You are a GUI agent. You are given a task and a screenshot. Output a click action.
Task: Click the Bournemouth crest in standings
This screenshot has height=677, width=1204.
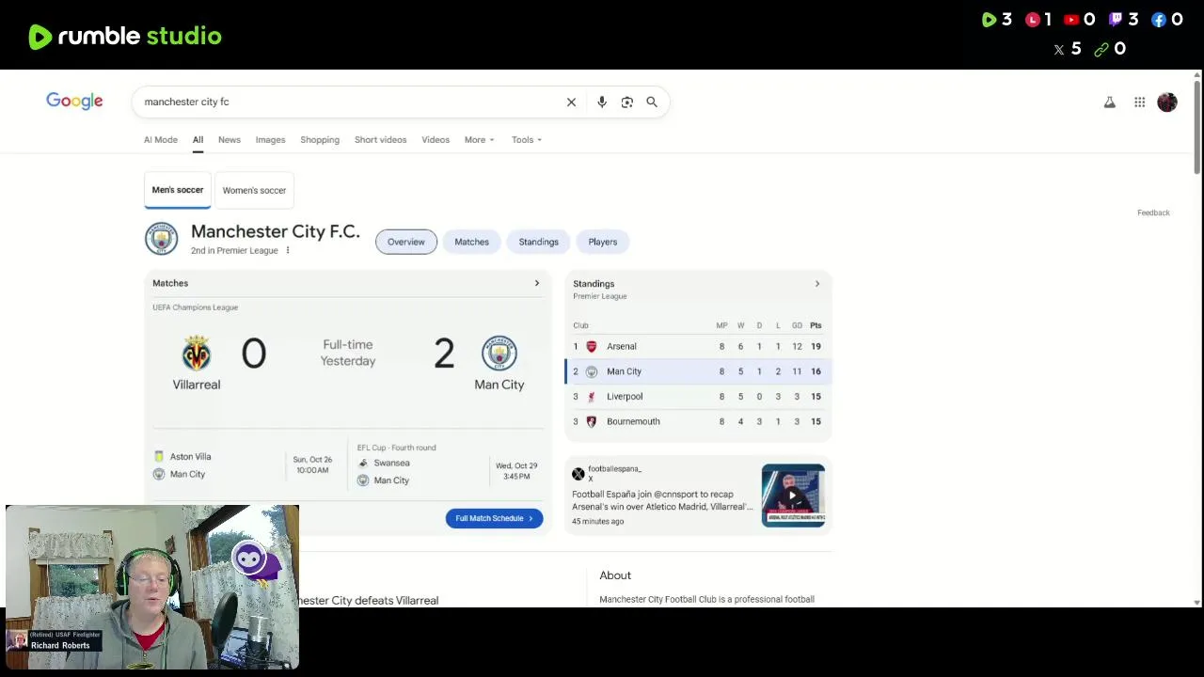coord(592,421)
